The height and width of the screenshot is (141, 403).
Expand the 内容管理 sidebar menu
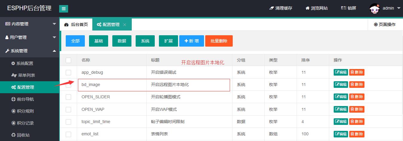tap(29, 24)
